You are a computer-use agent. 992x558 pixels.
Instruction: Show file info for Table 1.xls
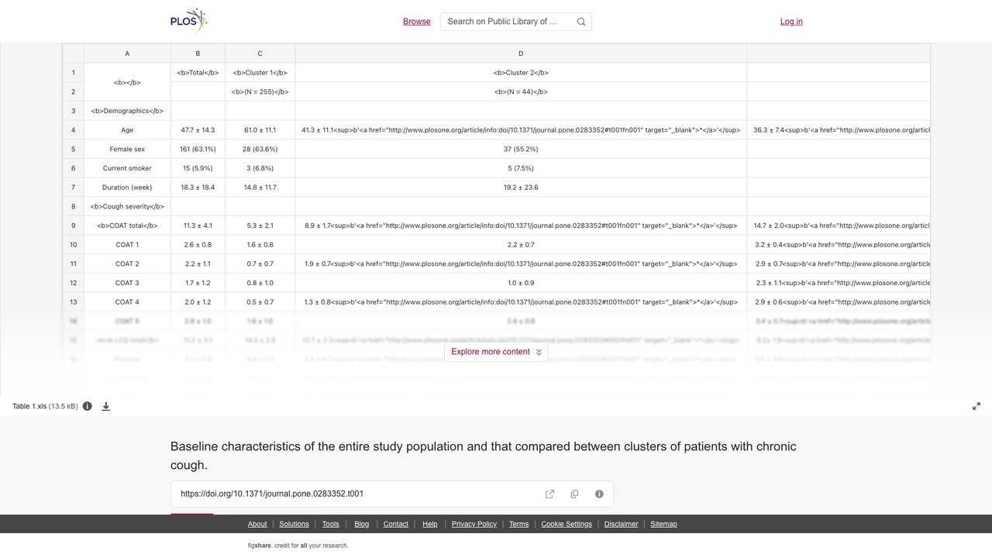click(88, 406)
